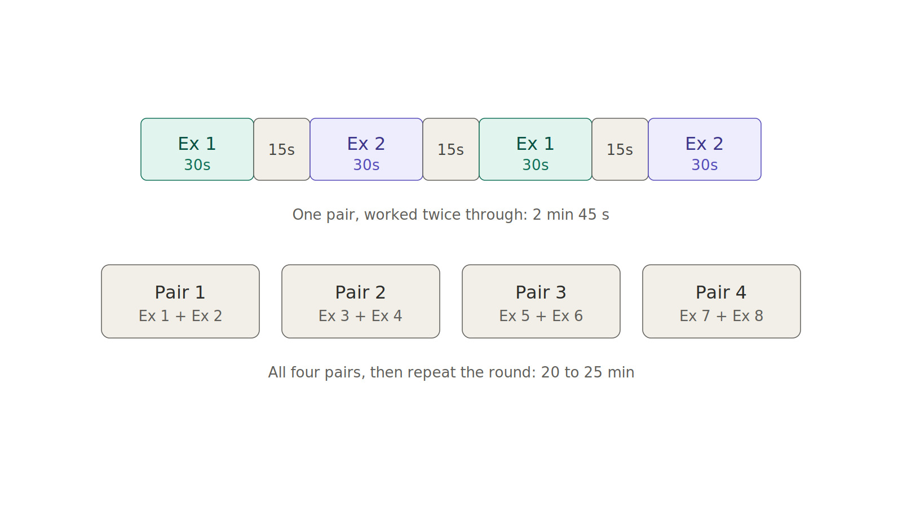The width and height of the screenshot is (902, 507).
Task: Click the '2 min 45 s' duration text
Action: click(571, 215)
